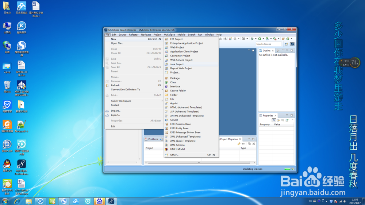The width and height of the screenshot is (365, 205).
Task: Open dropdown next to screen capture icon
Action: (247, 39)
